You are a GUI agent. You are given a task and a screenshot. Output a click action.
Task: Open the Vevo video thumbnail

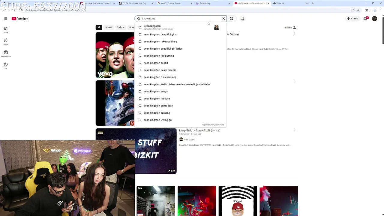click(x=115, y=55)
